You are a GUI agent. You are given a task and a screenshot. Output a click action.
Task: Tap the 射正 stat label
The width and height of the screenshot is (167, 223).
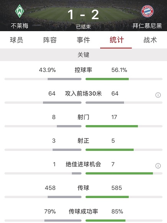pyautogui.click(x=83, y=140)
